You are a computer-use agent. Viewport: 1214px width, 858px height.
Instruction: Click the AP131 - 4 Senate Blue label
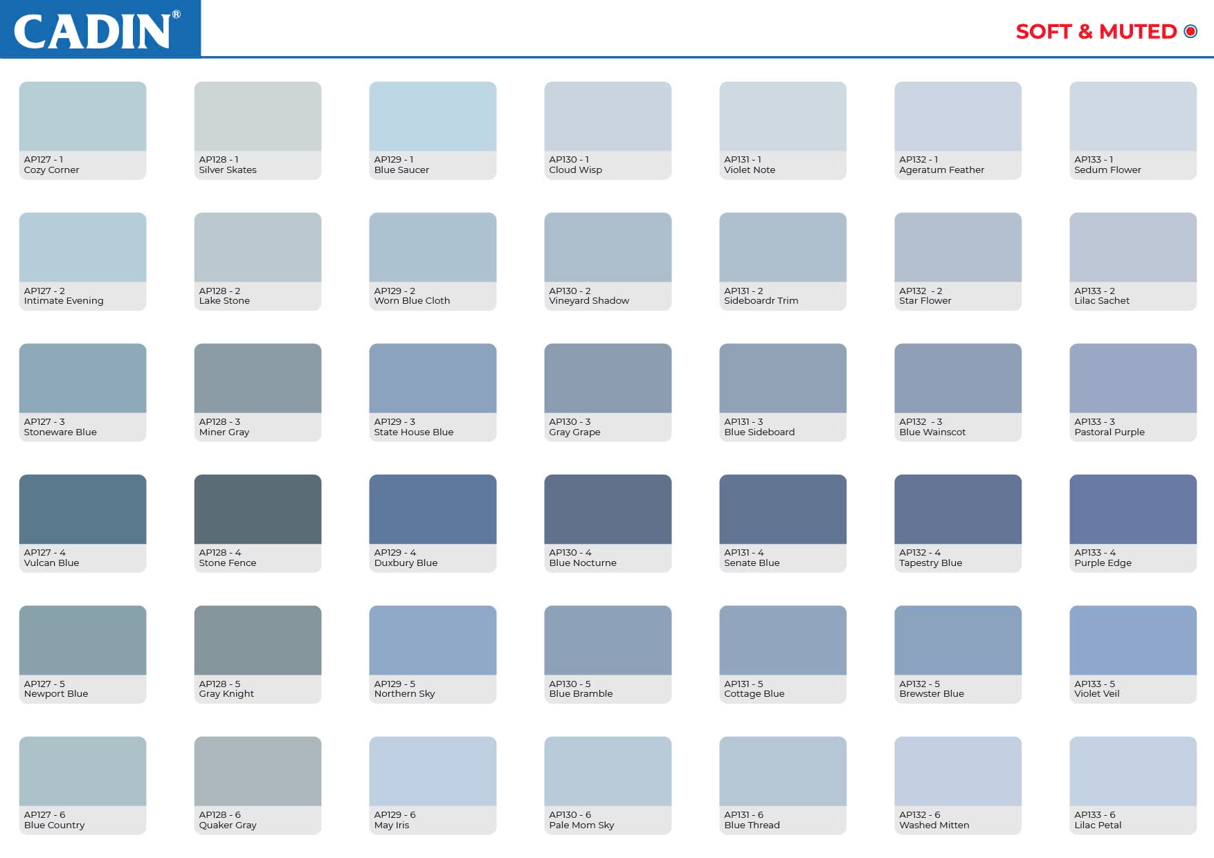(752, 558)
